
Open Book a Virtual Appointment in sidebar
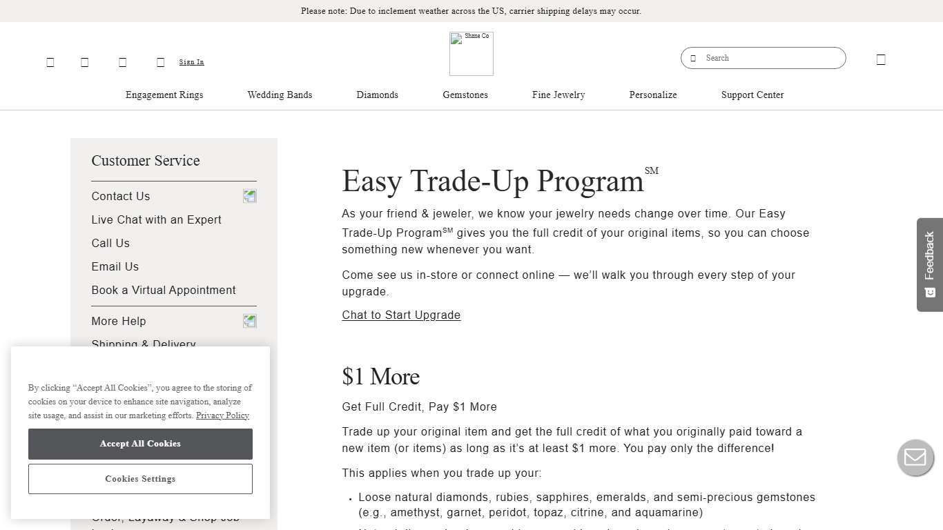pyautogui.click(x=164, y=291)
